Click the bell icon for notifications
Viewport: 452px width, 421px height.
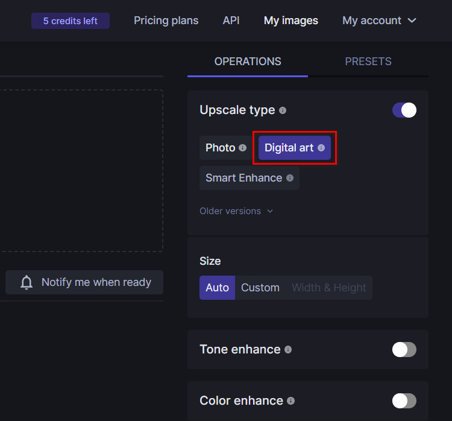point(27,282)
